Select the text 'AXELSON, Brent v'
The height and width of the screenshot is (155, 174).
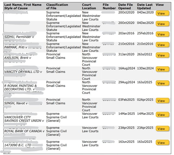click(x=18, y=58)
